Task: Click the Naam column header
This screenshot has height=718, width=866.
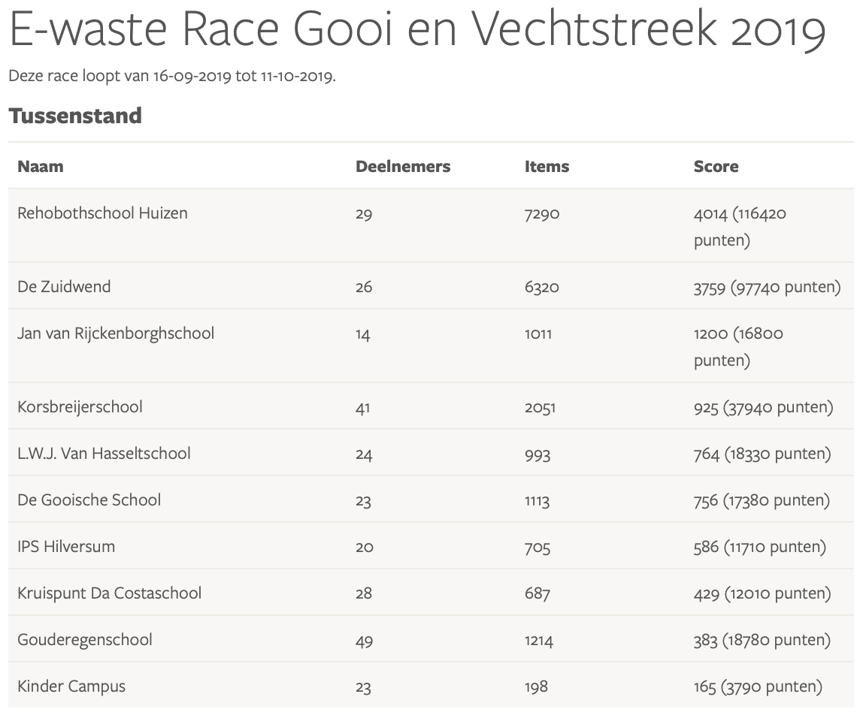Action: (41, 167)
